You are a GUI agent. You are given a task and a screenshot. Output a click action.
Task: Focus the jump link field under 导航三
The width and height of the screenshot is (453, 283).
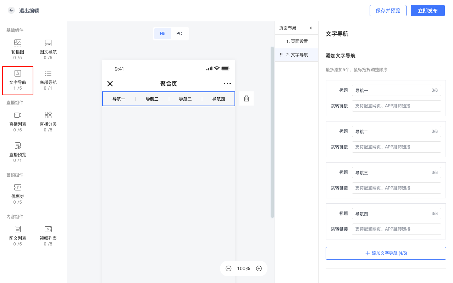pos(396,188)
